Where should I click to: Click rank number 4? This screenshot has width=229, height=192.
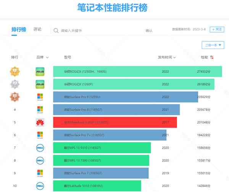pyautogui.click(x=15, y=110)
